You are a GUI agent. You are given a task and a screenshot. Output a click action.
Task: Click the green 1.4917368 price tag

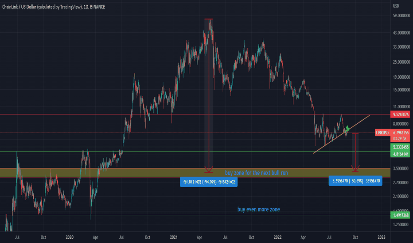(400, 215)
